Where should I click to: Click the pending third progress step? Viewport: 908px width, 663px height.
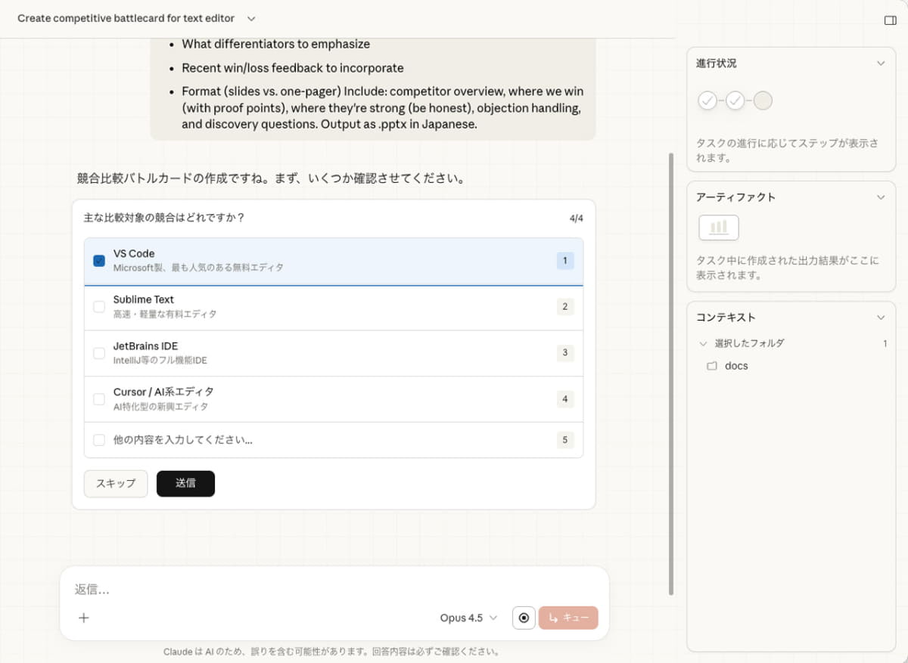(x=763, y=101)
